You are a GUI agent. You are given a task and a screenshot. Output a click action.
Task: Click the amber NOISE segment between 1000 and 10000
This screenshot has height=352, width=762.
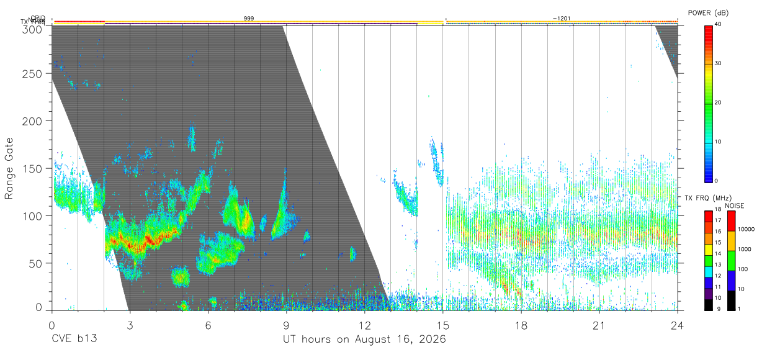tap(730, 240)
